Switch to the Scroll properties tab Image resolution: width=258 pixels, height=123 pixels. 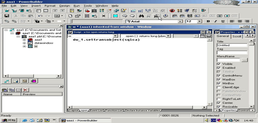click(x=237, y=37)
